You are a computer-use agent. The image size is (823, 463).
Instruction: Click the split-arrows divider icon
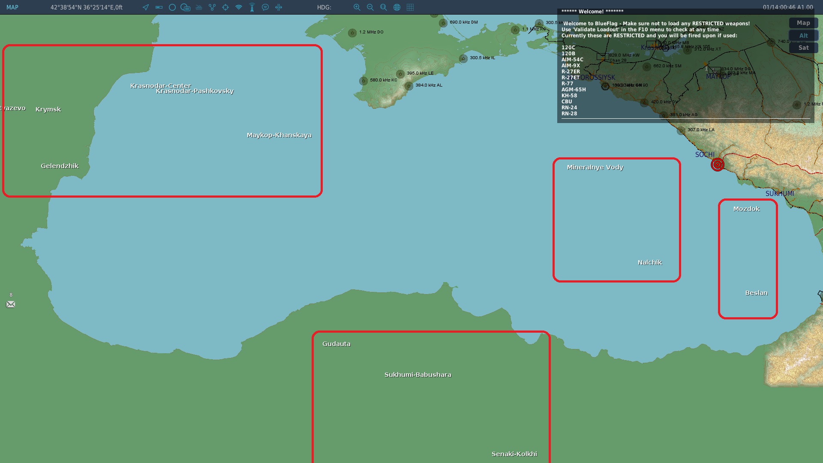pyautogui.click(x=279, y=7)
